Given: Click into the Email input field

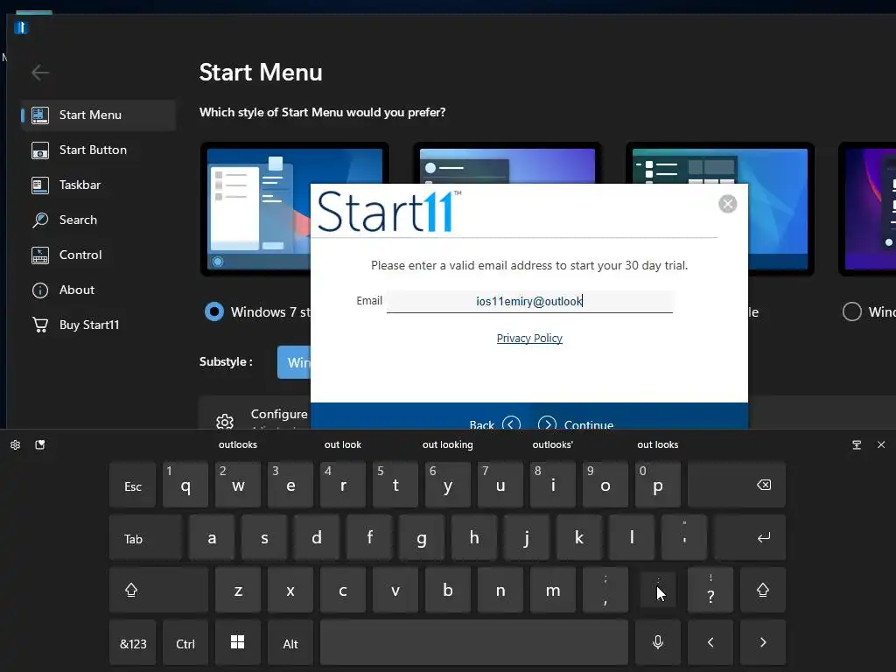Looking at the screenshot, I should tap(529, 301).
